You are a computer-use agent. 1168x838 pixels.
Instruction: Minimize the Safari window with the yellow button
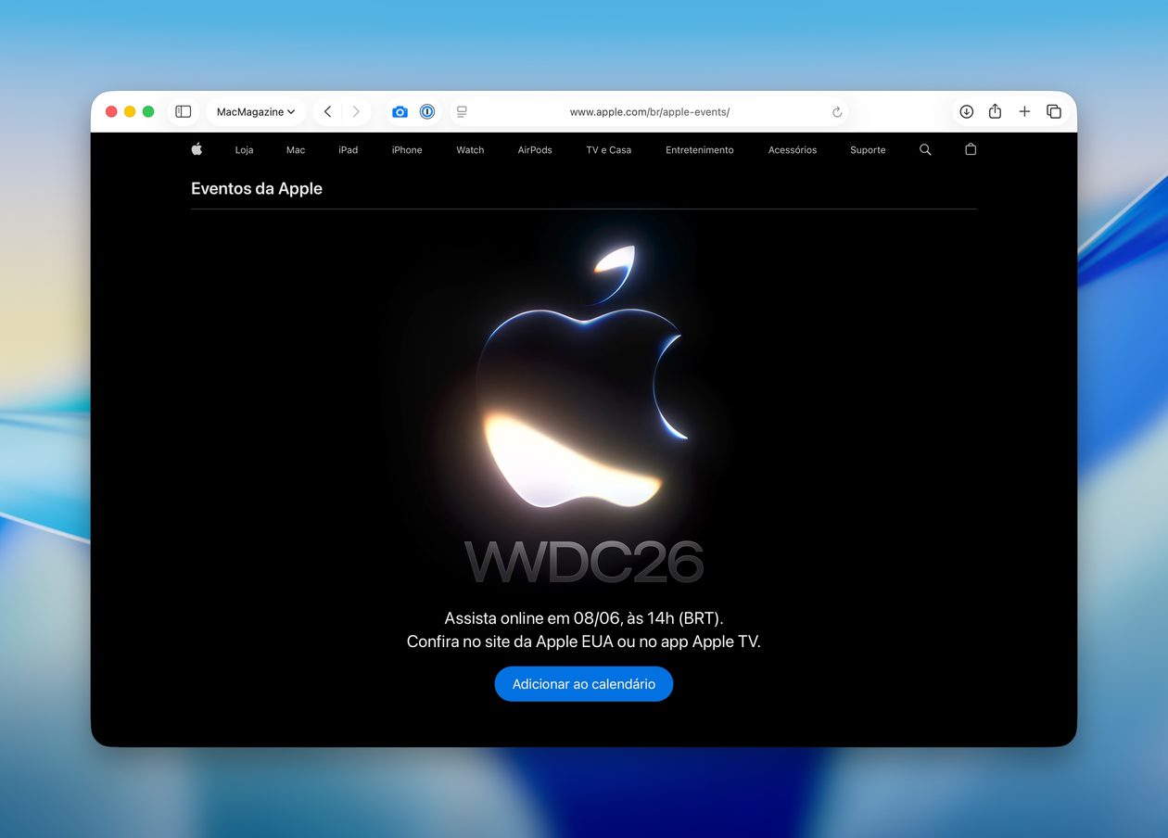pyautogui.click(x=130, y=111)
